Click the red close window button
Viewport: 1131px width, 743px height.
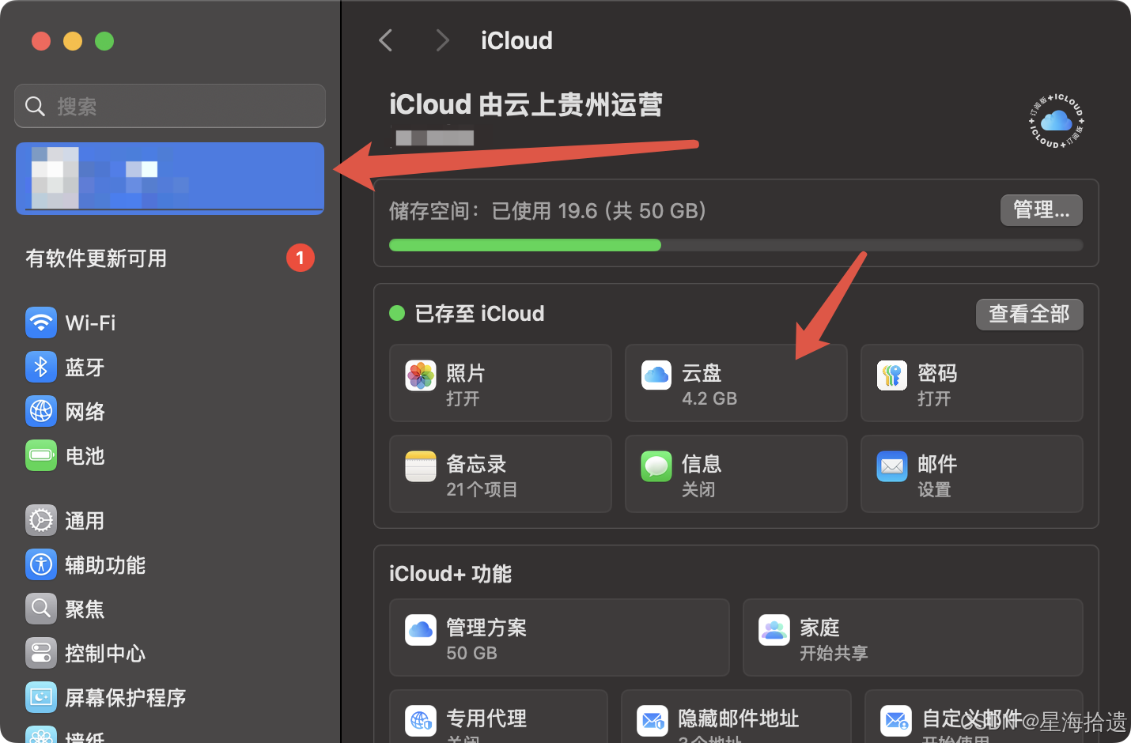pyautogui.click(x=41, y=41)
